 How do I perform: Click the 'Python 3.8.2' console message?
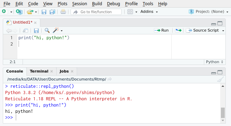coord(60,93)
